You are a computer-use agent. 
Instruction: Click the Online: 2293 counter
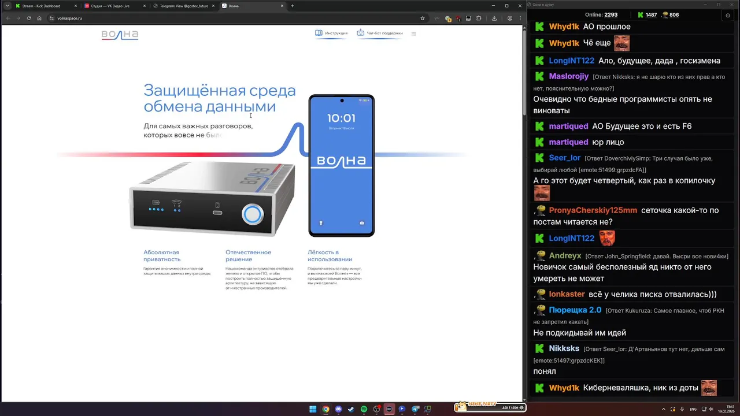click(x=601, y=15)
